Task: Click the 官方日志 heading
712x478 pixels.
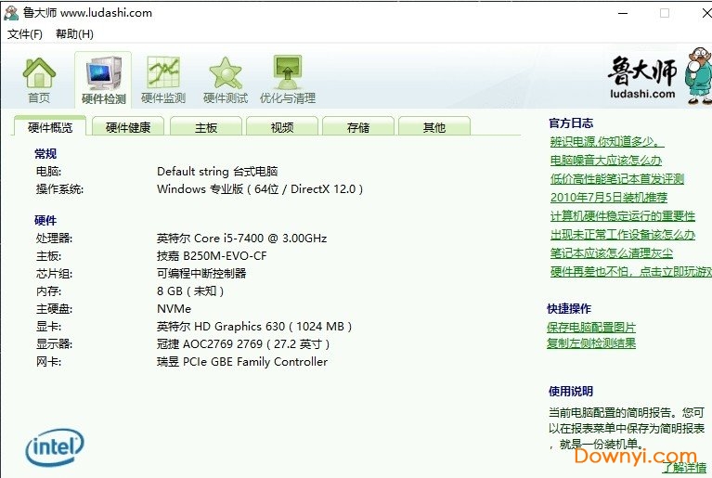Action: tap(571, 123)
